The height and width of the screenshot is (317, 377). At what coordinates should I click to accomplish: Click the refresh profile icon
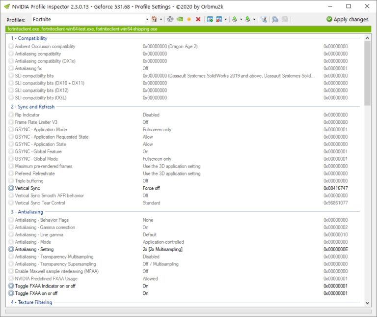click(x=170, y=19)
